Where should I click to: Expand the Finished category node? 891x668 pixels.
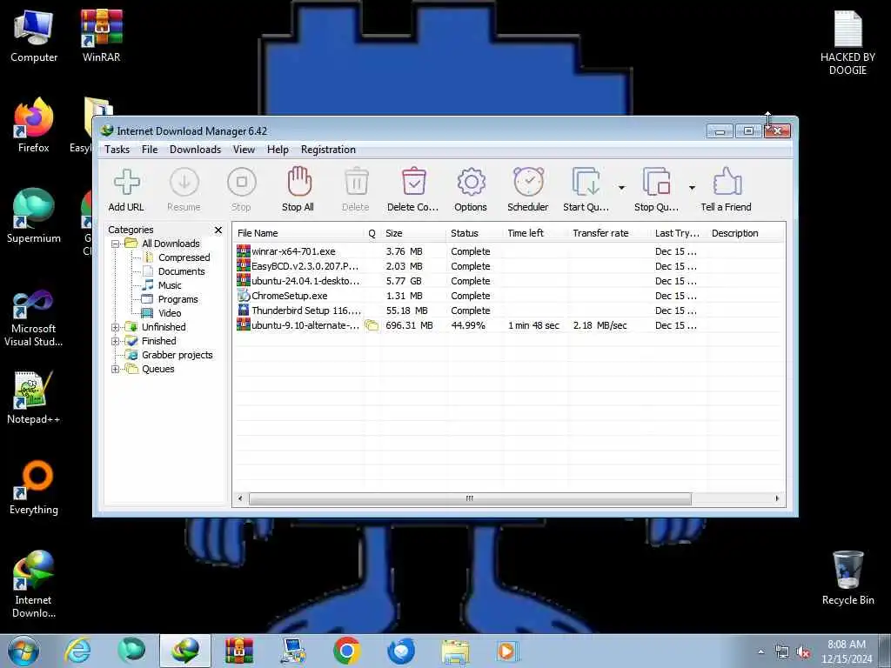click(116, 341)
